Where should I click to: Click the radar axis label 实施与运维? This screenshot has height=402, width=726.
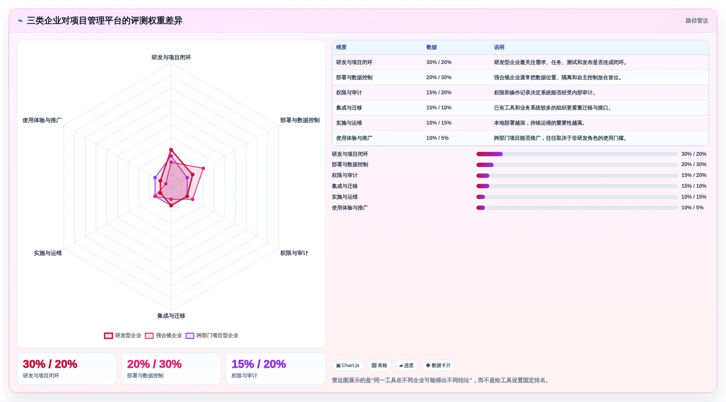pos(48,253)
